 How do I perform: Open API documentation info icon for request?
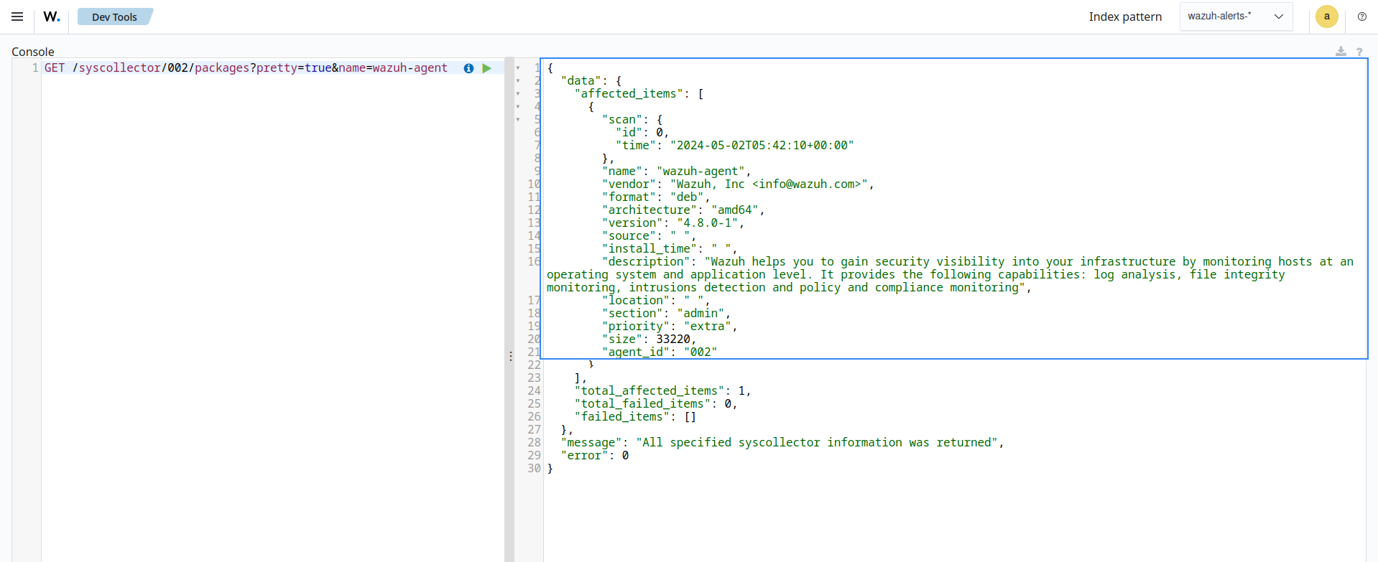468,68
